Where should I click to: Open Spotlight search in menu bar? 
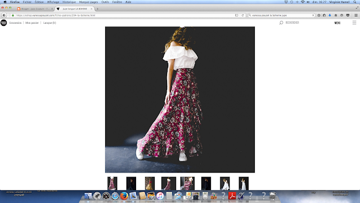click(355, 2)
